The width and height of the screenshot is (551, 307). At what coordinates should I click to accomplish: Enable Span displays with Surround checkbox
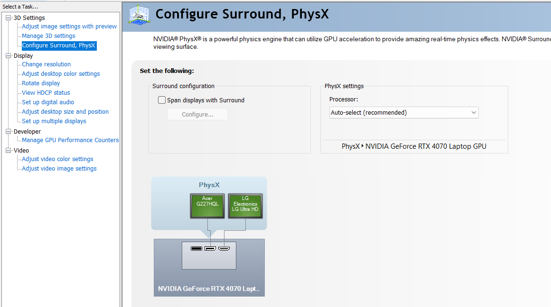coord(162,100)
